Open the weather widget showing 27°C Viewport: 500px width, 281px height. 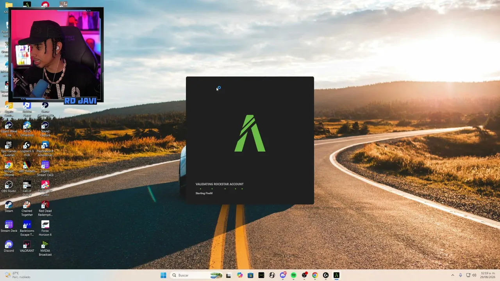[17, 275]
